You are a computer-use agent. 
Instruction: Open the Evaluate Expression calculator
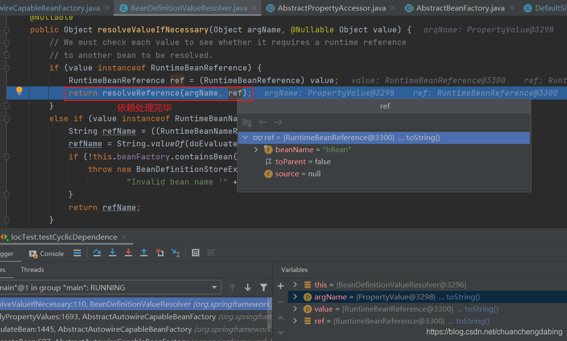(196, 253)
